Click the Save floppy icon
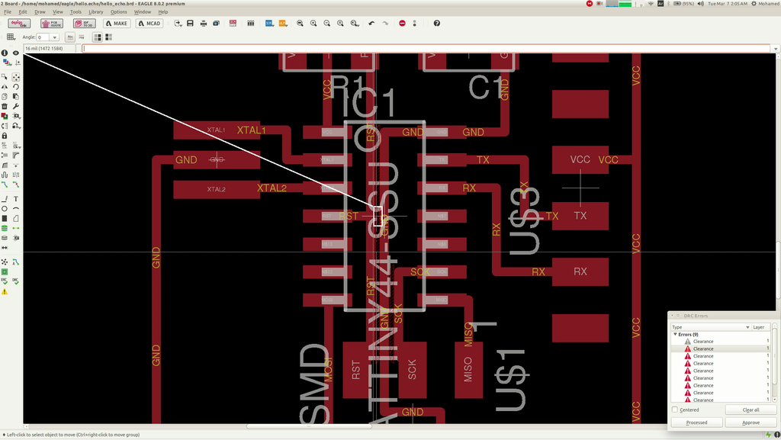The image size is (781, 440). [190, 24]
